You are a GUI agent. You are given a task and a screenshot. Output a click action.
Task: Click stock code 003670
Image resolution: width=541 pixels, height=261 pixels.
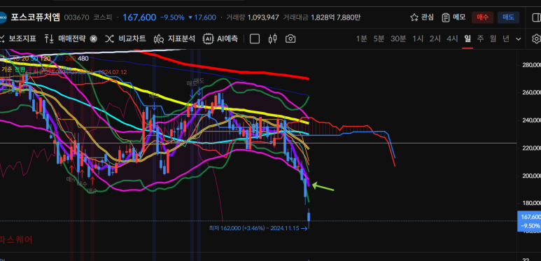[x=76, y=17]
